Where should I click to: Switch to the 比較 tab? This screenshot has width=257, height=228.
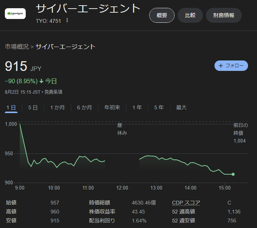(x=190, y=15)
